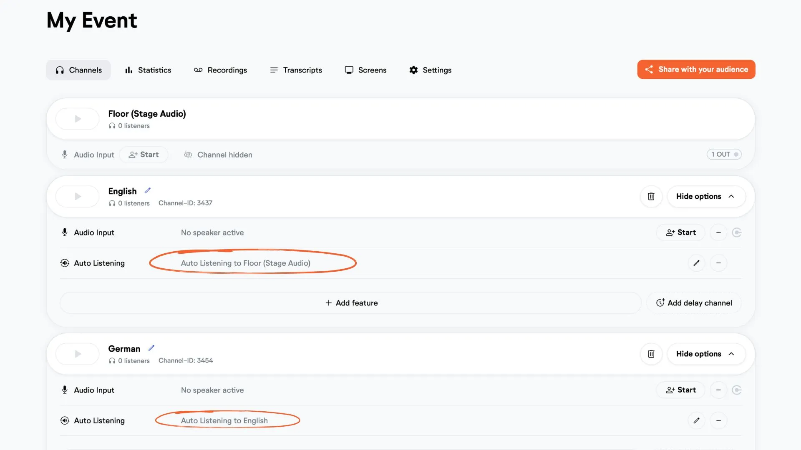This screenshot has height=450, width=801.
Task: Click German Audio Input microphone icon
Action: click(x=65, y=390)
